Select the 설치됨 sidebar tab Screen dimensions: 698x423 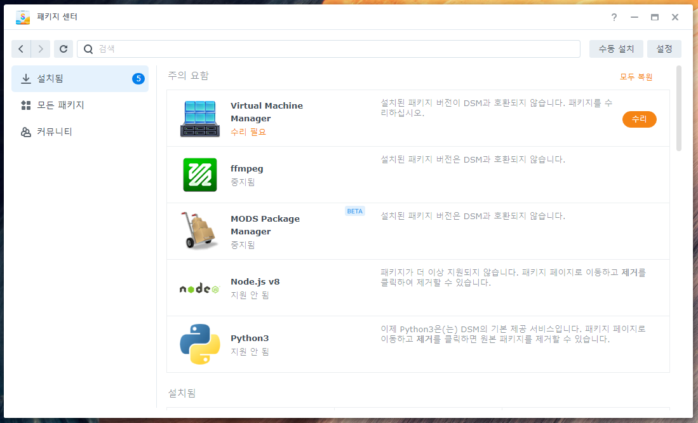pos(80,79)
